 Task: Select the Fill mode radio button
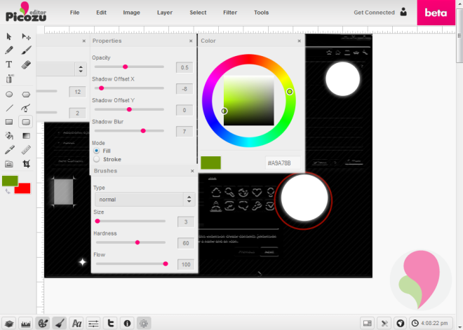point(96,151)
